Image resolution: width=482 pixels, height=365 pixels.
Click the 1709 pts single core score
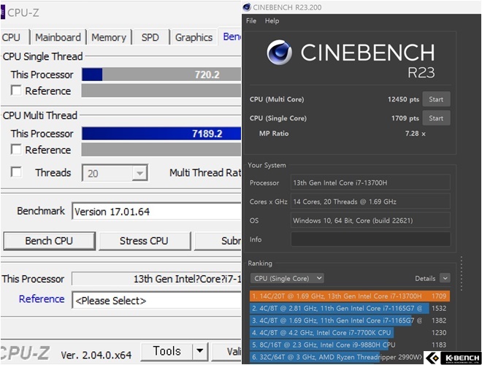[x=405, y=118]
